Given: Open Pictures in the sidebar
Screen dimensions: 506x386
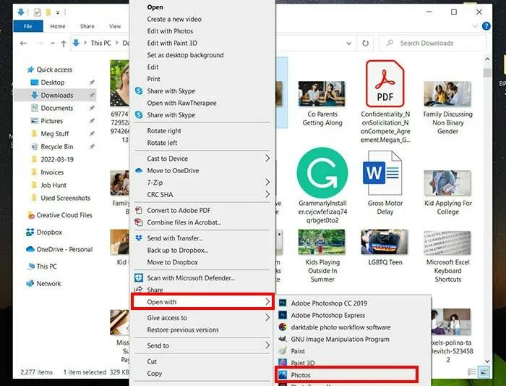Looking at the screenshot, I should (x=47, y=121).
